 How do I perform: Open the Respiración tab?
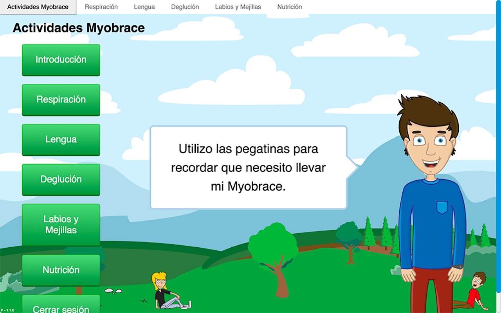tap(101, 7)
